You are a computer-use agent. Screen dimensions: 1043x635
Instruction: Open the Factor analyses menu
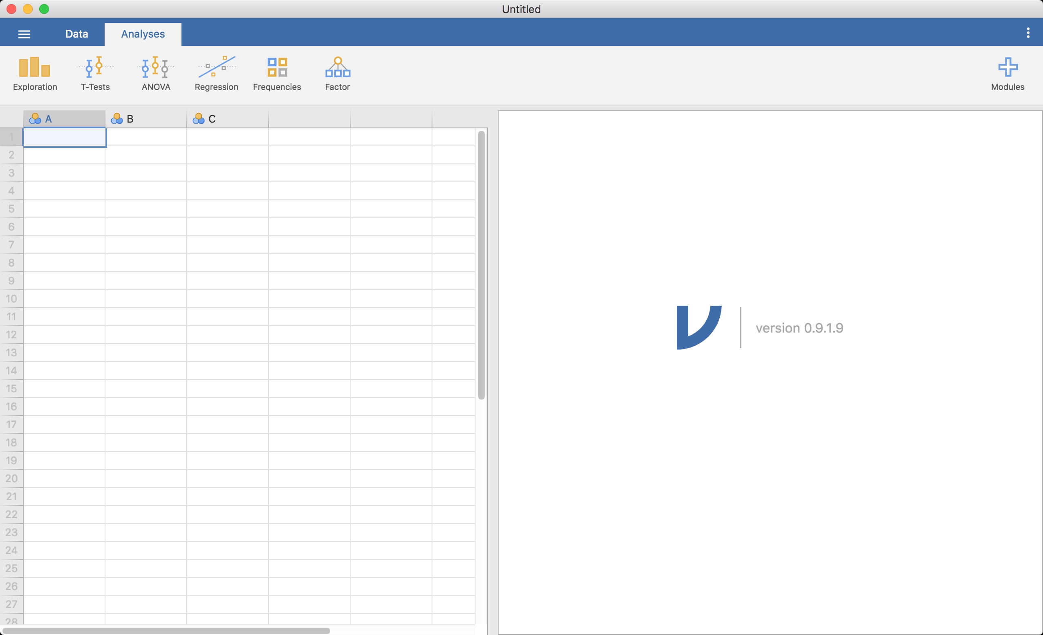[x=337, y=74]
